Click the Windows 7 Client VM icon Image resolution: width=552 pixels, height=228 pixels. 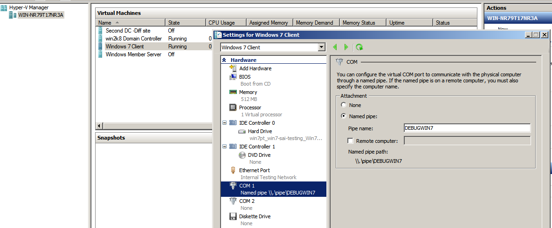(101, 47)
